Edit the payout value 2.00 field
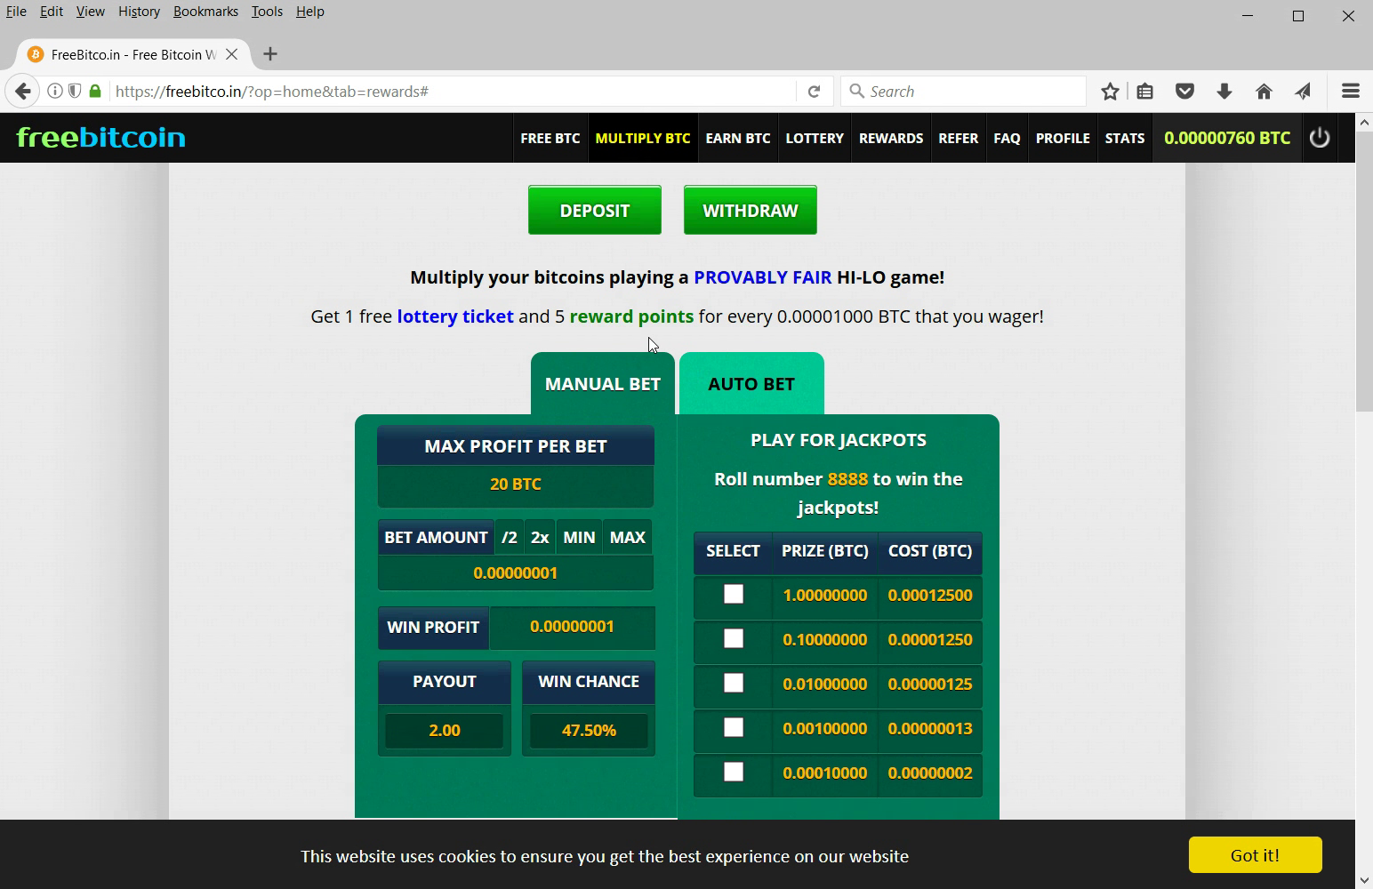The height and width of the screenshot is (889, 1373). click(x=445, y=731)
